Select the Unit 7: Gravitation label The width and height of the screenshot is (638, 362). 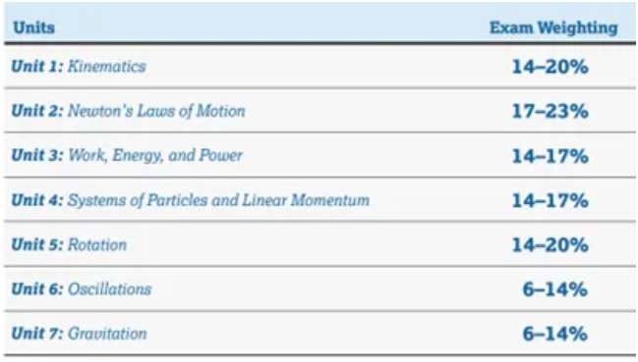point(79,334)
